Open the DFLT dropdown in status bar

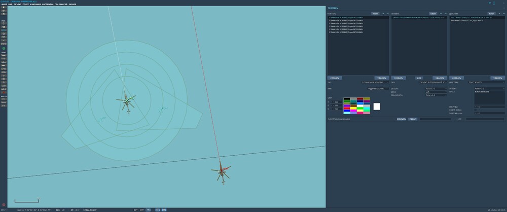tap(4, 210)
